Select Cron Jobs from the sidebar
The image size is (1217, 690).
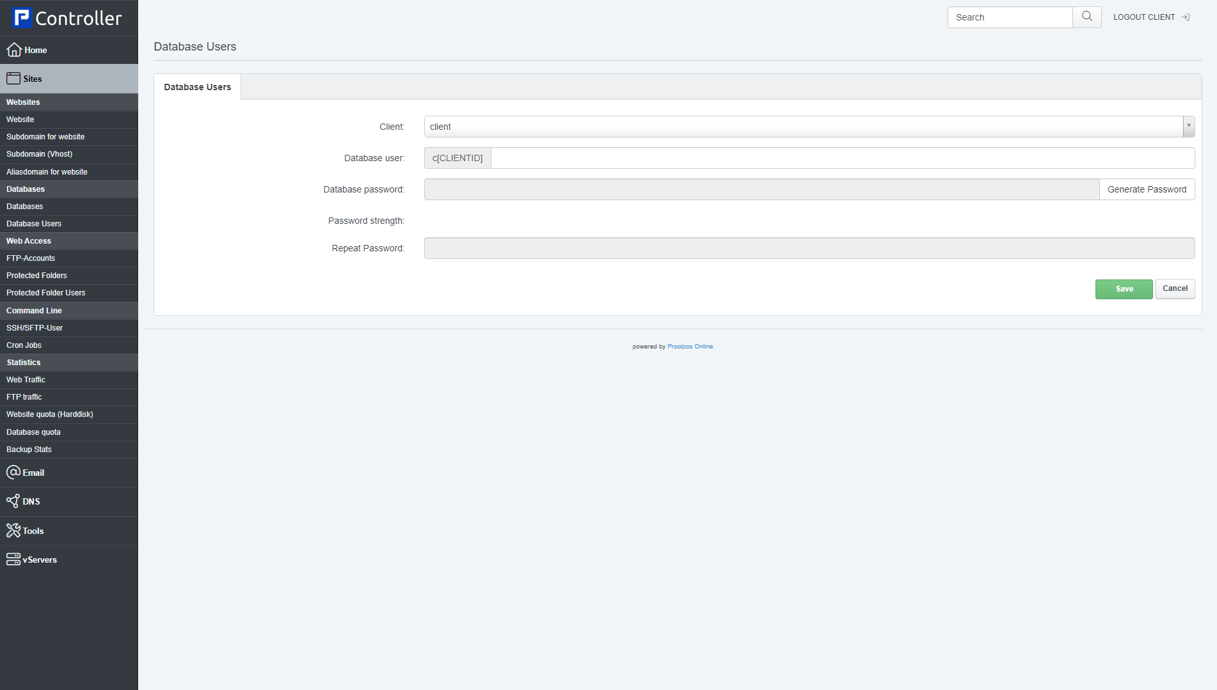click(x=24, y=345)
